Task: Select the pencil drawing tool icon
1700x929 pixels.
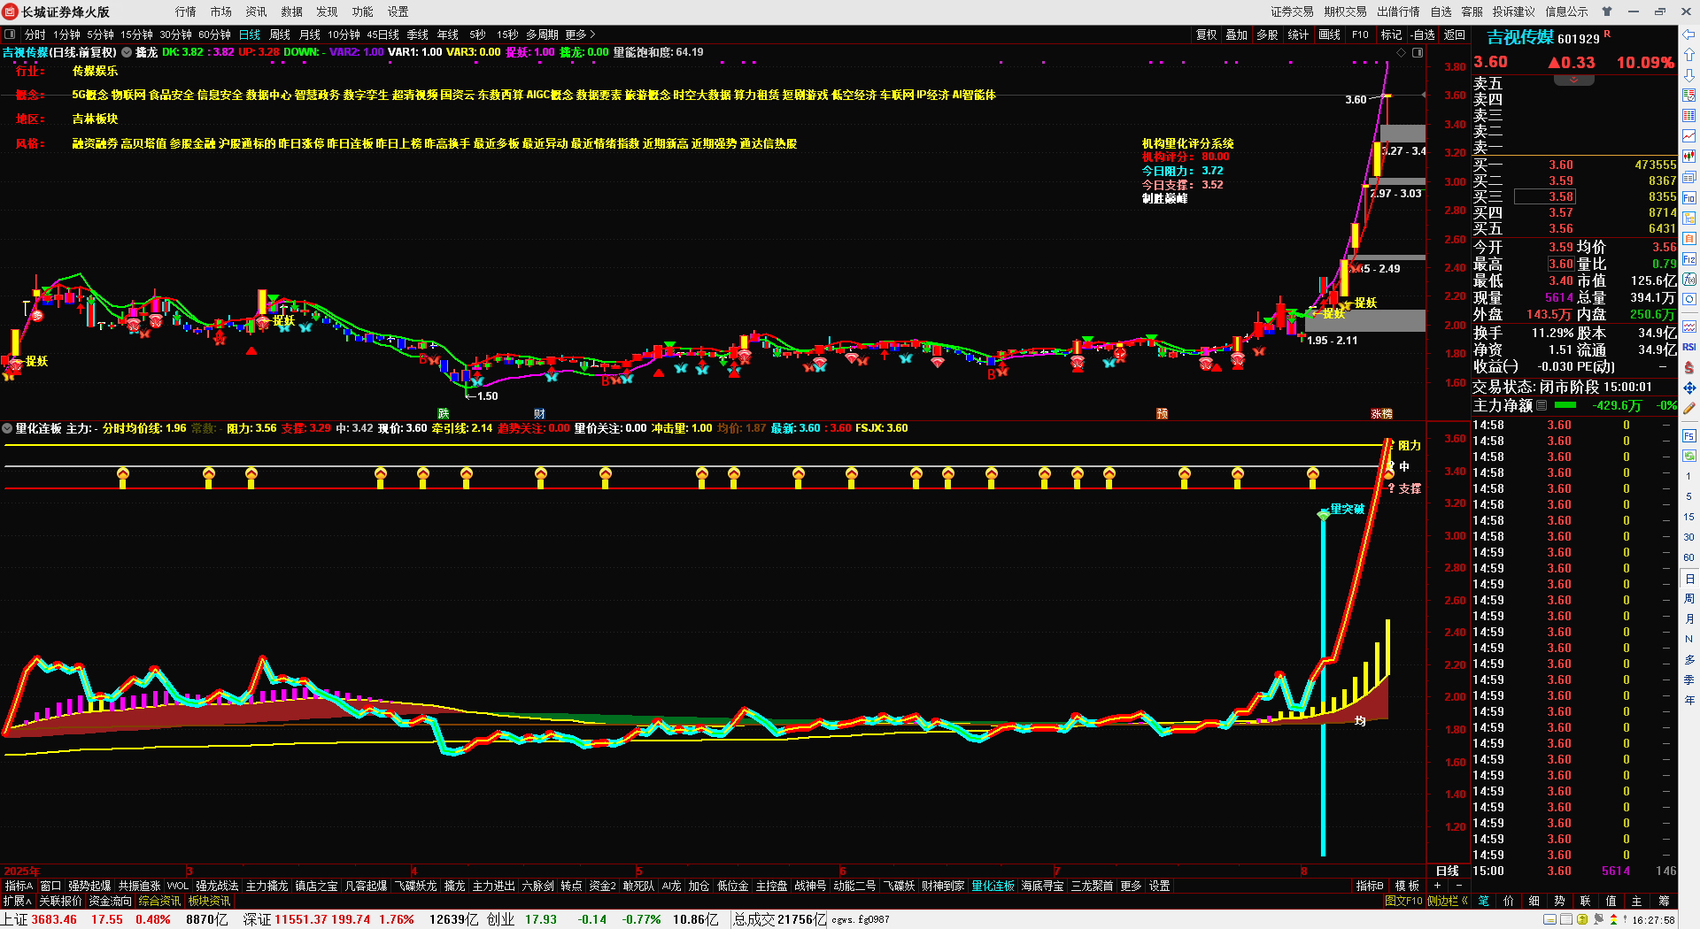Action: click(x=1689, y=408)
